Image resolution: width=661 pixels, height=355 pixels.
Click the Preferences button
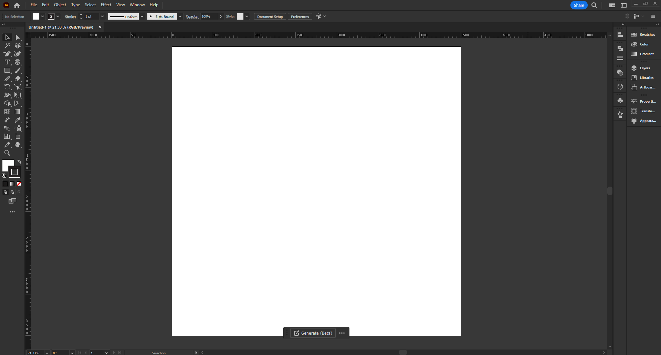300,17
